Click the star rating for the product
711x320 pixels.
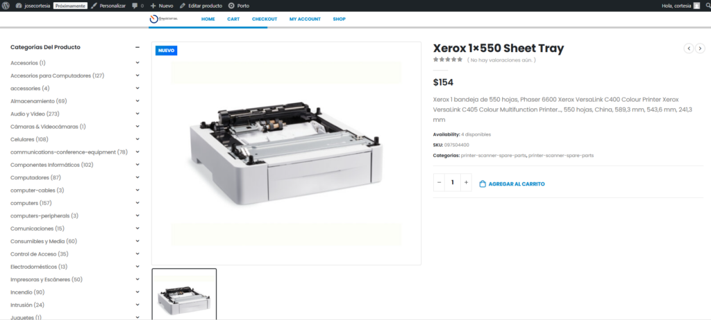[448, 60]
